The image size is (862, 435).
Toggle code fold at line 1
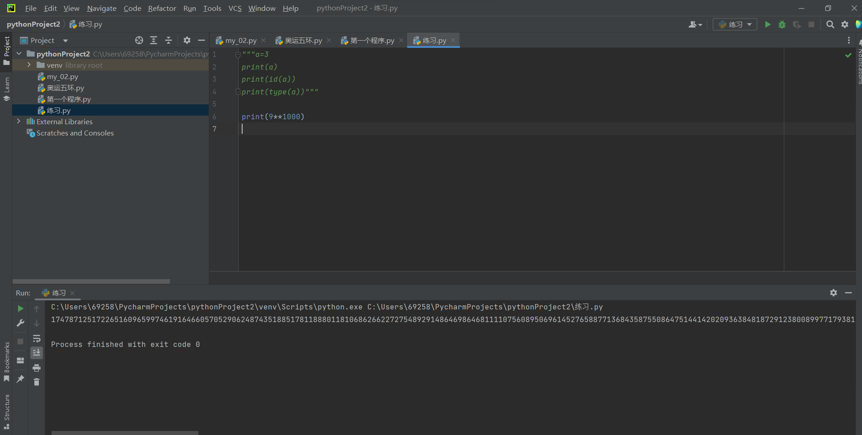click(238, 55)
